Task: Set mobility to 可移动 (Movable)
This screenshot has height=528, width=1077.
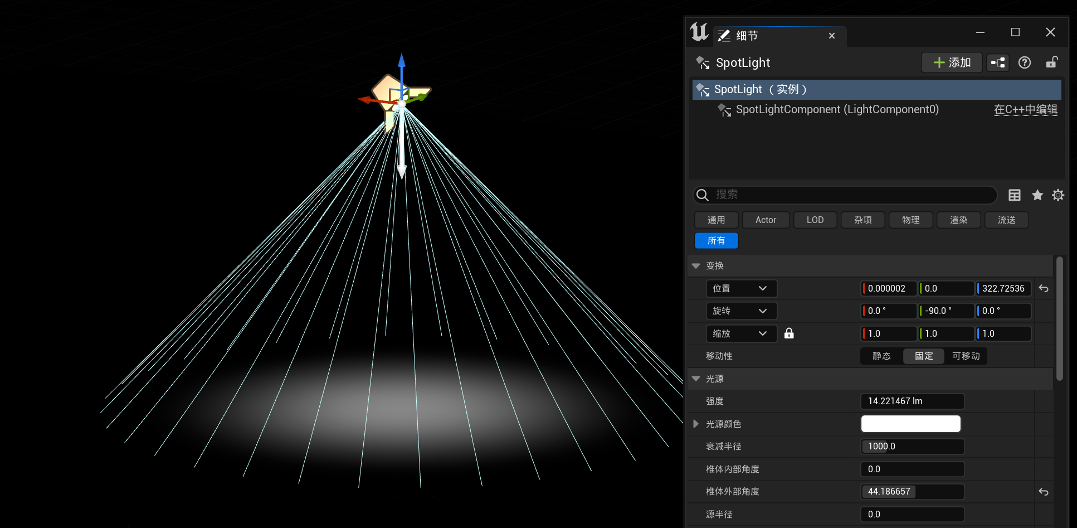Action: point(966,356)
